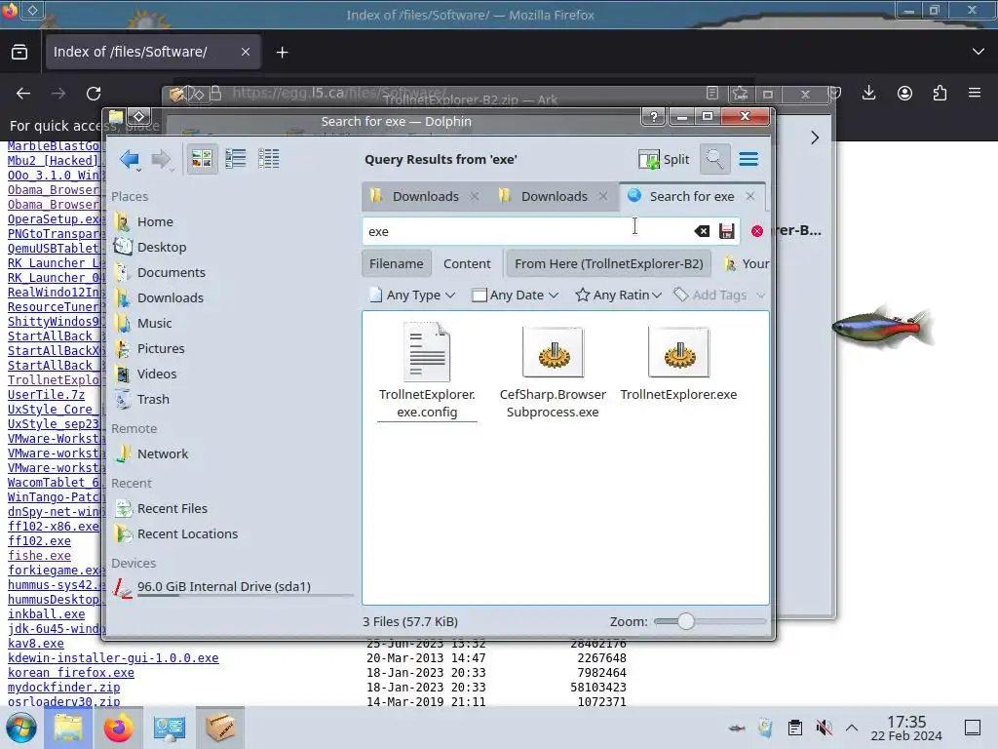Open Music in Places panel

pyautogui.click(x=154, y=323)
